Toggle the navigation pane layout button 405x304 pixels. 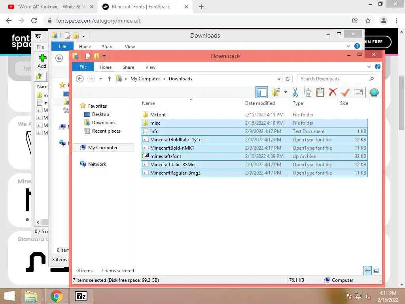click(x=261, y=92)
